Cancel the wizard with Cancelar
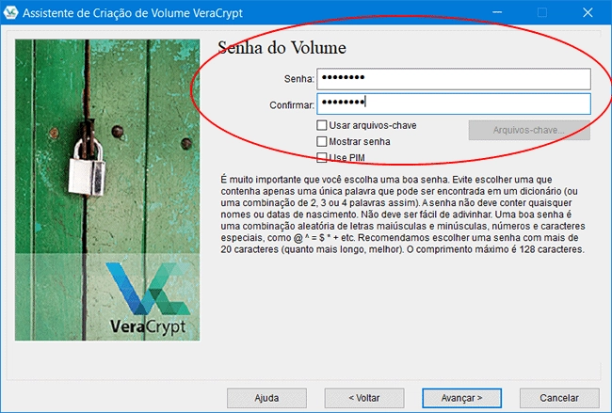This screenshot has width=612, height=413. click(x=559, y=398)
